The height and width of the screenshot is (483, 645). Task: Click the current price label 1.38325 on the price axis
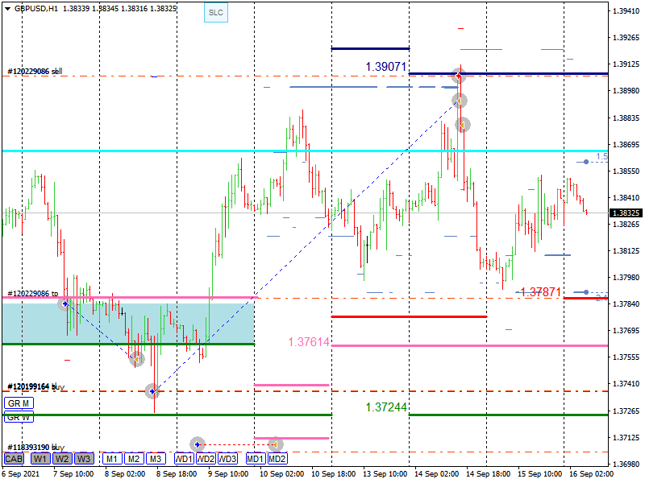[x=625, y=213]
